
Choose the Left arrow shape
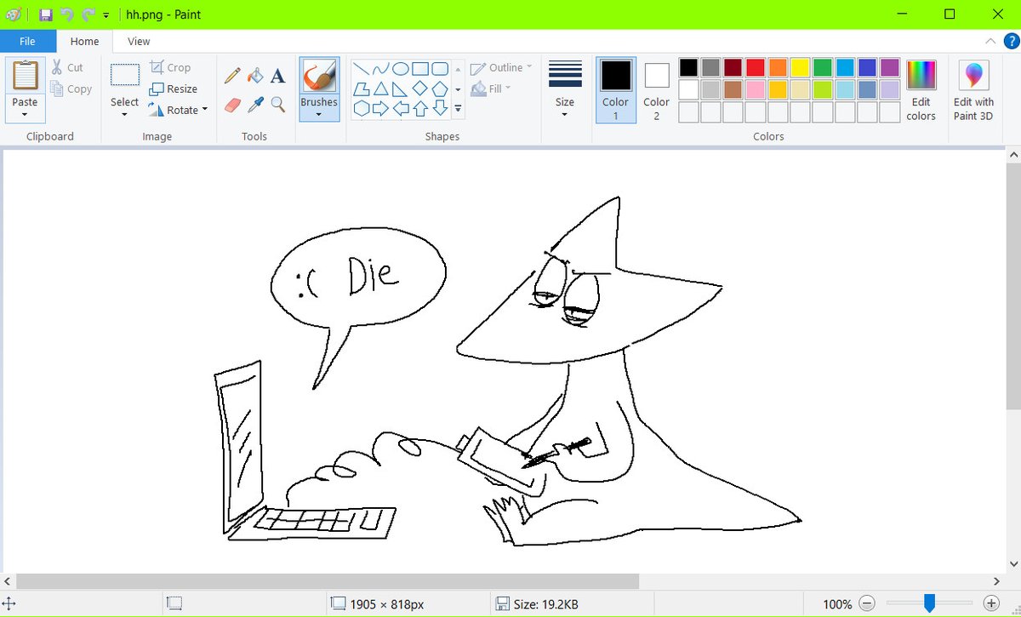click(x=400, y=108)
